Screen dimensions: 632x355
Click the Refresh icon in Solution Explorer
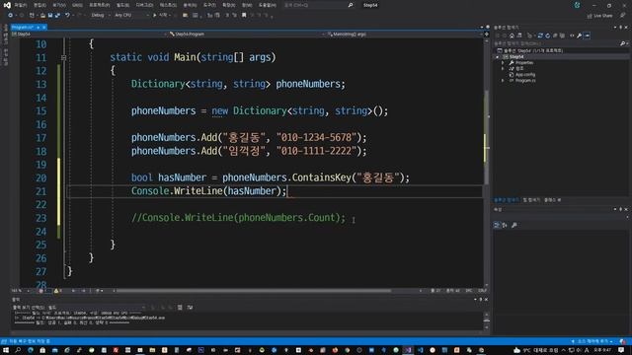[547, 35]
